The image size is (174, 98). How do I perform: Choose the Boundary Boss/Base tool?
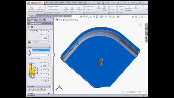click(52, 13)
